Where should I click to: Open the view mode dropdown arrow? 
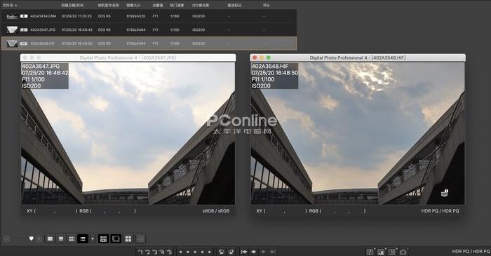[93, 238]
